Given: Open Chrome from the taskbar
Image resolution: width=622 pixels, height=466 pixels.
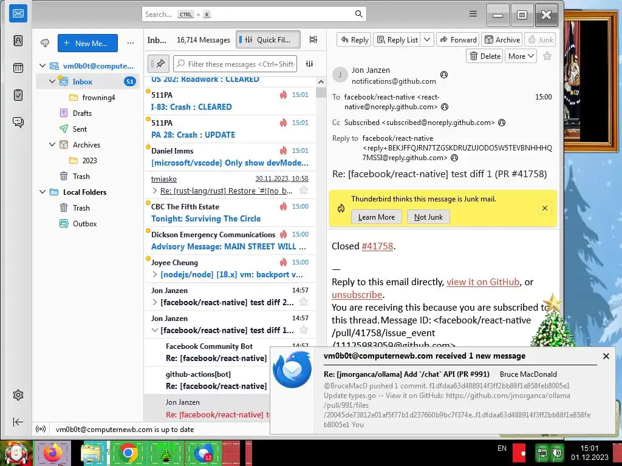Looking at the screenshot, I should pos(128,453).
